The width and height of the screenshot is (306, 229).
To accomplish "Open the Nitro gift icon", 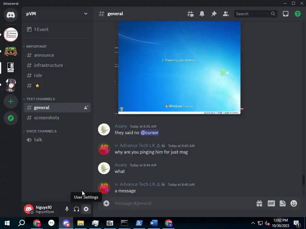I will 259,203.
